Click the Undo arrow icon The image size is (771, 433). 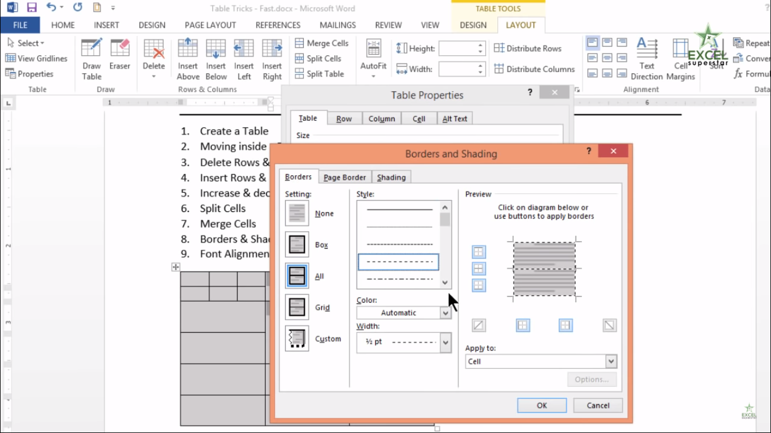coord(51,8)
